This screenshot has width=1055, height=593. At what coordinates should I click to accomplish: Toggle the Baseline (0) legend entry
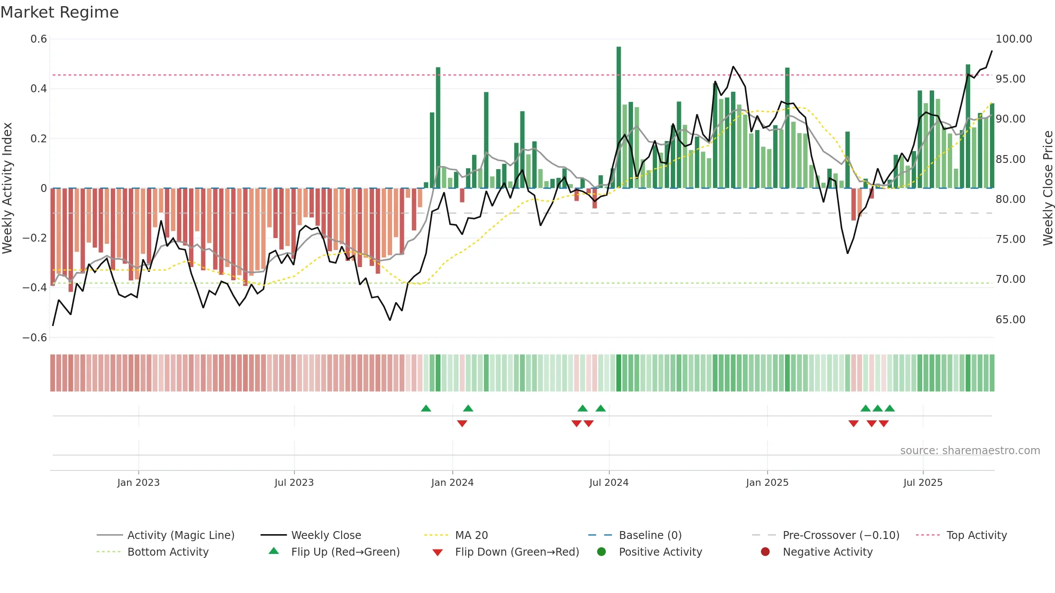point(635,535)
